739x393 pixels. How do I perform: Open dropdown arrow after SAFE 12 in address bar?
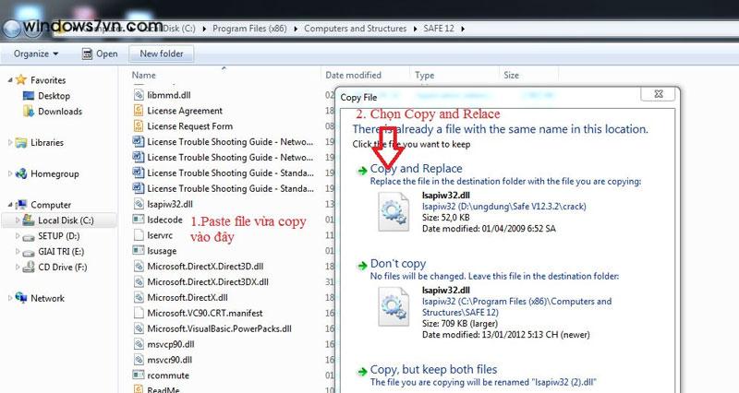click(x=463, y=29)
